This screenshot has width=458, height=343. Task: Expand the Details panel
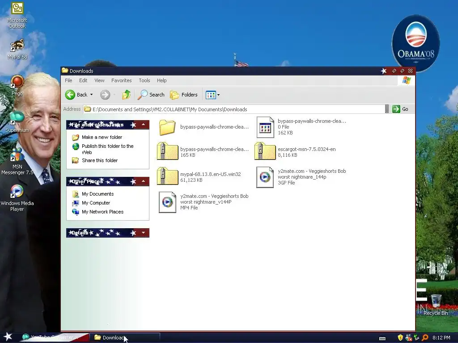click(144, 233)
